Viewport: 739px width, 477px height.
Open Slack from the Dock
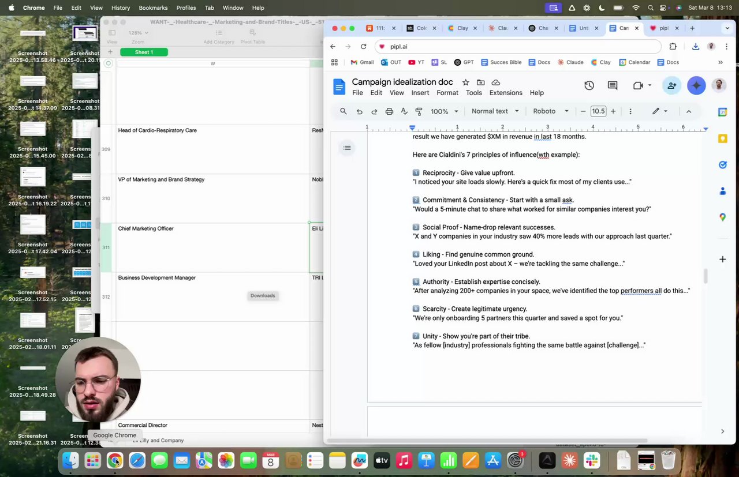592,460
